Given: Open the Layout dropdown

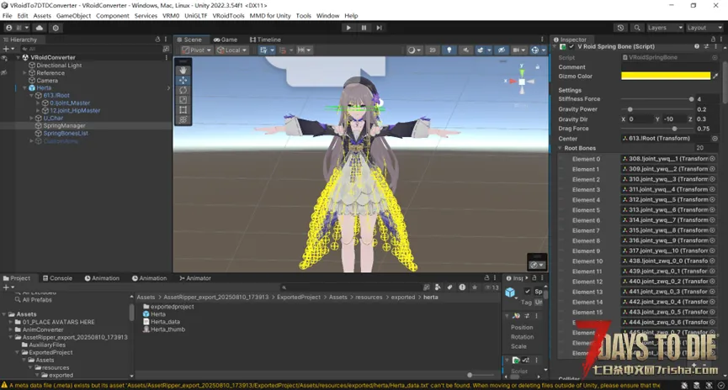Looking at the screenshot, I should [704, 28].
